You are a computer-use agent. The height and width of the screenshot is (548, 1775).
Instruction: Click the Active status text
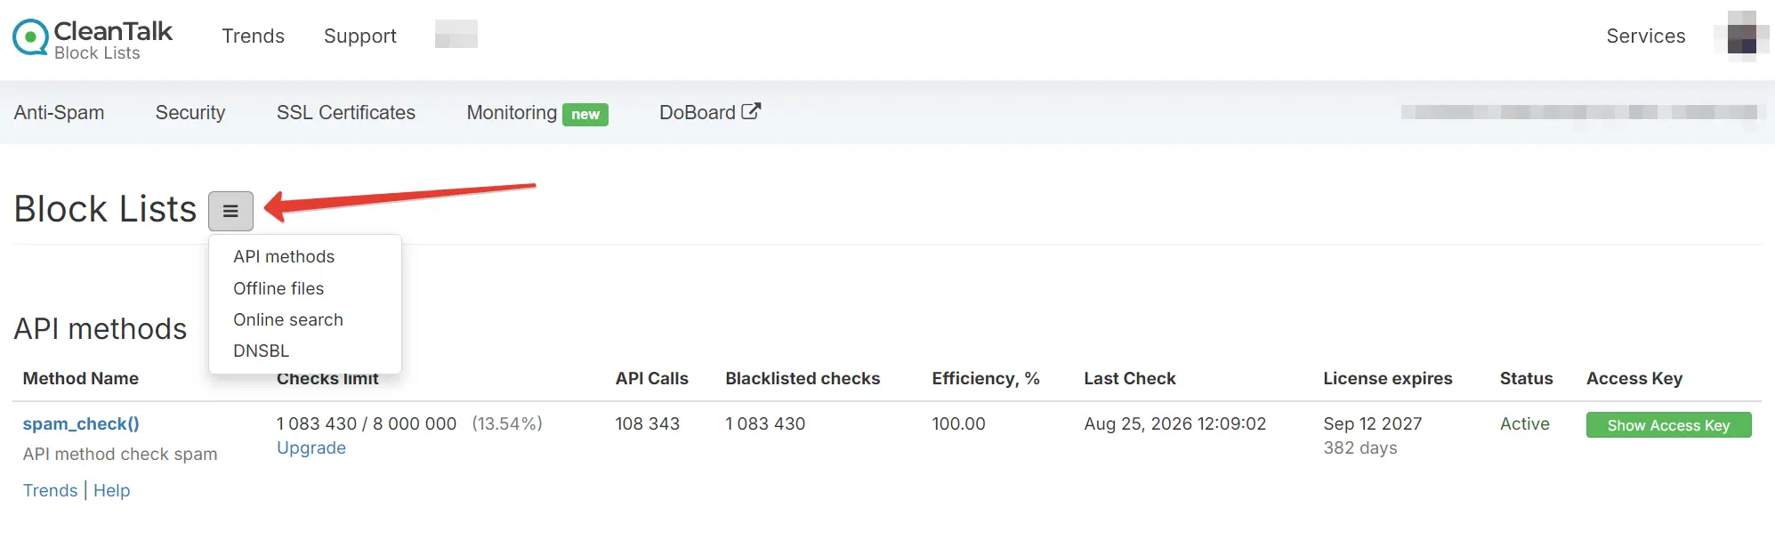point(1524,423)
